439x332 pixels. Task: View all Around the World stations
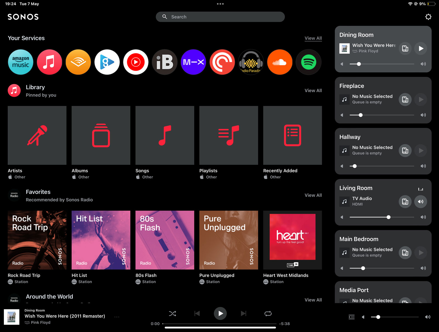click(313, 300)
